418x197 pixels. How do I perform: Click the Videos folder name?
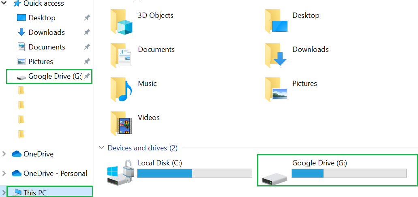tap(148, 117)
